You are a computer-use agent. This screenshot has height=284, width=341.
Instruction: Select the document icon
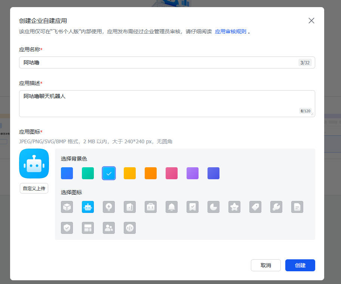[297, 207]
